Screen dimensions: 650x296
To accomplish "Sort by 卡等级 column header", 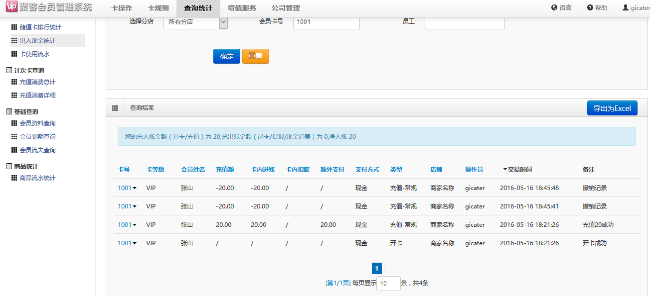I will tap(155, 170).
